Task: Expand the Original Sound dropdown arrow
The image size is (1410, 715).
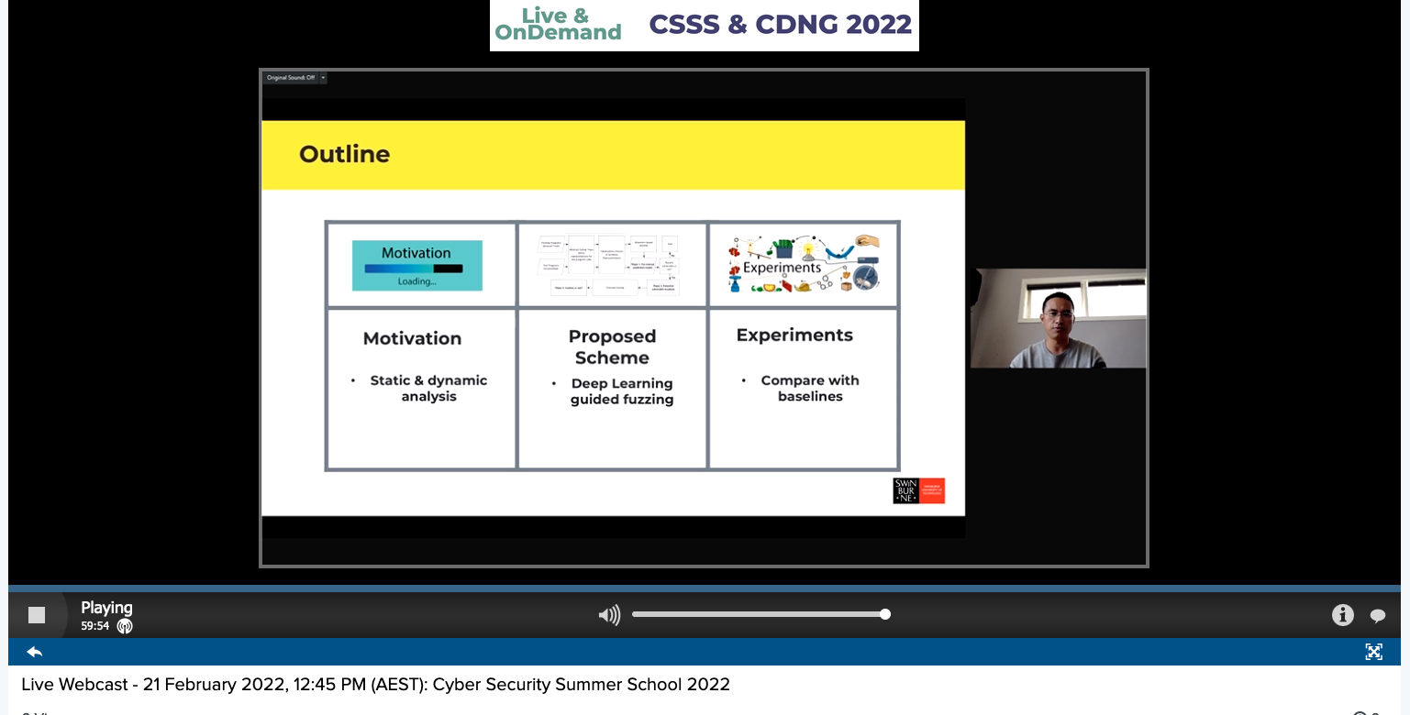Action: click(323, 78)
